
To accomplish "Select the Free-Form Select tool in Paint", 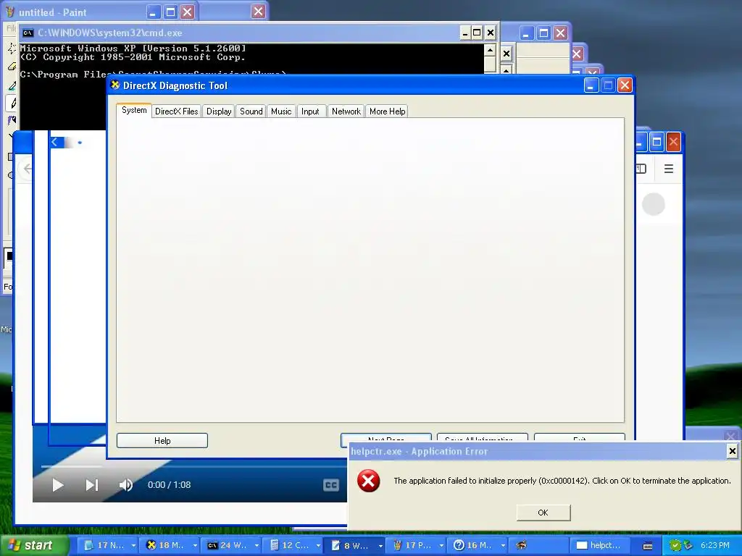I will pos(12,47).
